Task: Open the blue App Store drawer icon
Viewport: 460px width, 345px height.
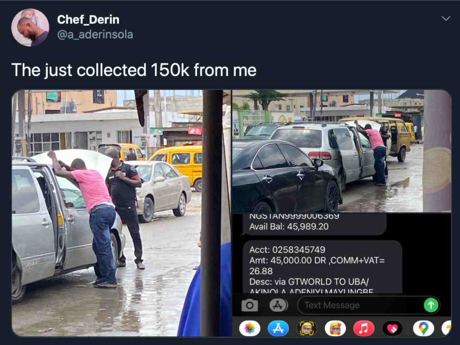Action: pyautogui.click(x=278, y=328)
